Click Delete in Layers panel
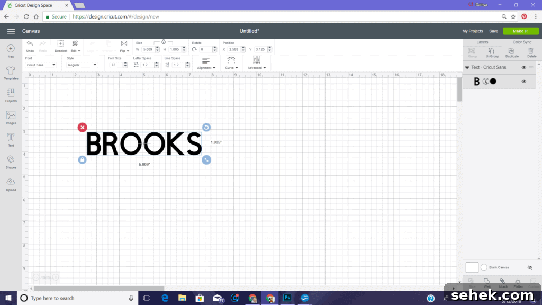 (531, 52)
